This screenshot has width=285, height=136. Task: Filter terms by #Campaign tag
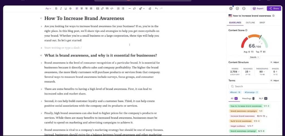[x=251, y=92]
